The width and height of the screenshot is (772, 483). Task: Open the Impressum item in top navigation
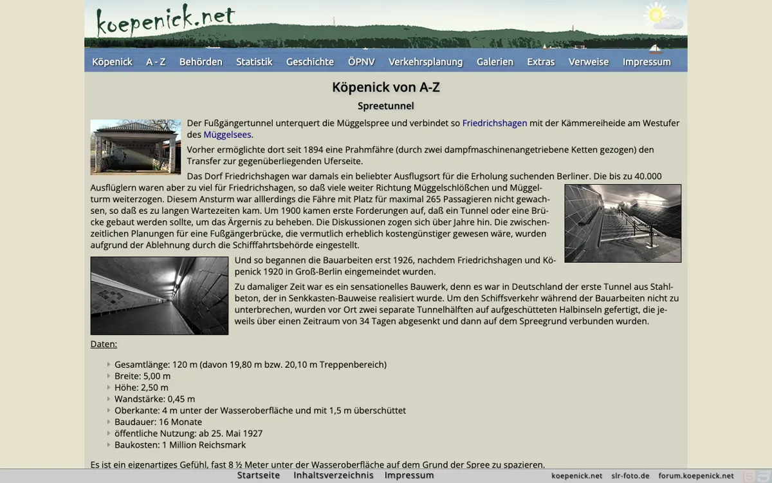[x=647, y=62]
